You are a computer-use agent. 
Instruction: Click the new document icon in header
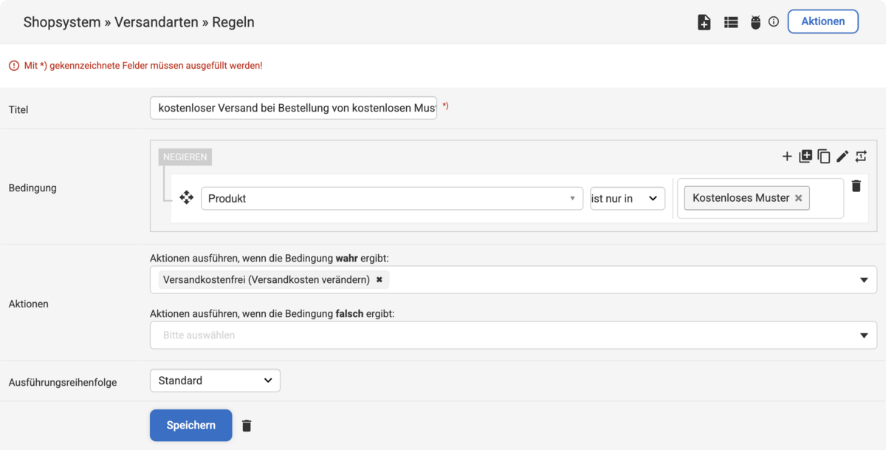click(704, 22)
